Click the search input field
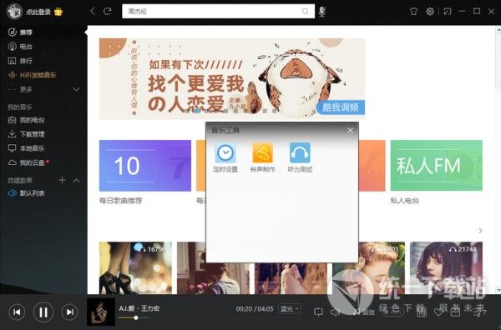Image resolution: width=501 pixels, height=330 pixels. coord(218,12)
